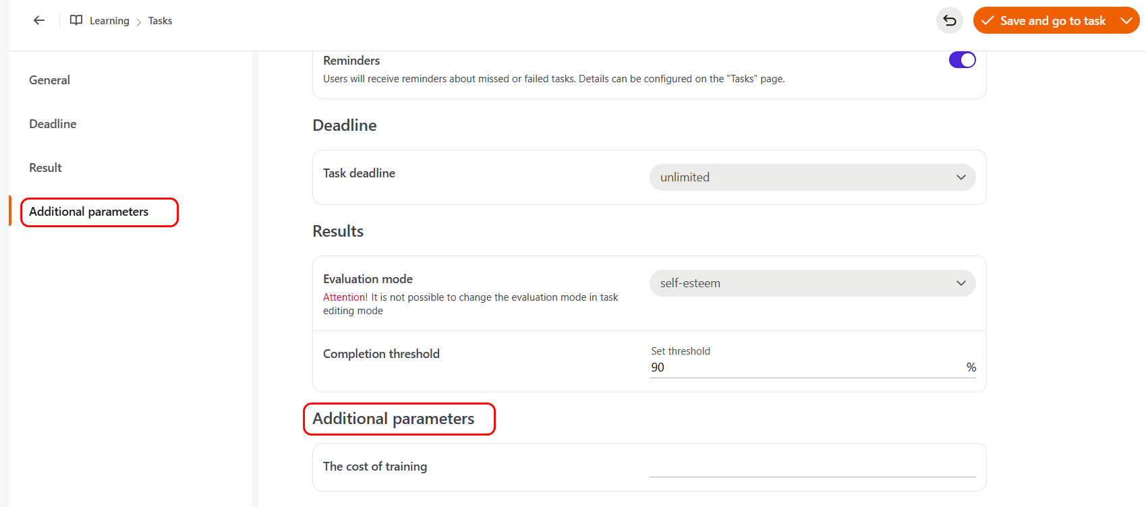Toggle the Reminders switch off
This screenshot has width=1146, height=507.
(x=962, y=60)
